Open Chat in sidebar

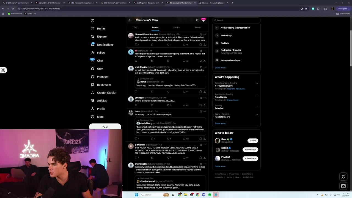(97, 61)
